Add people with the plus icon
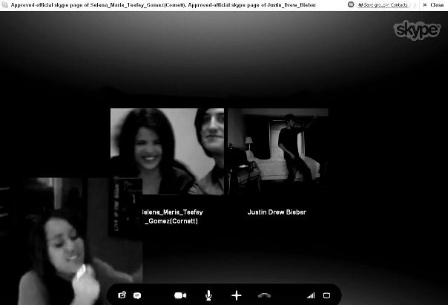Screen dimensions: 448x305 coord(237,295)
